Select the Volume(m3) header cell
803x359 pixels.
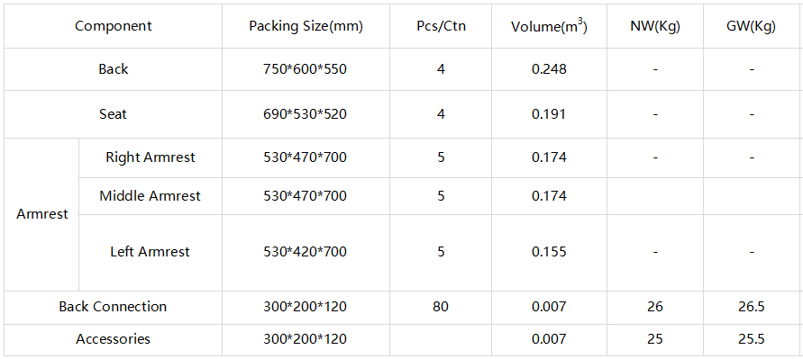tap(549, 26)
